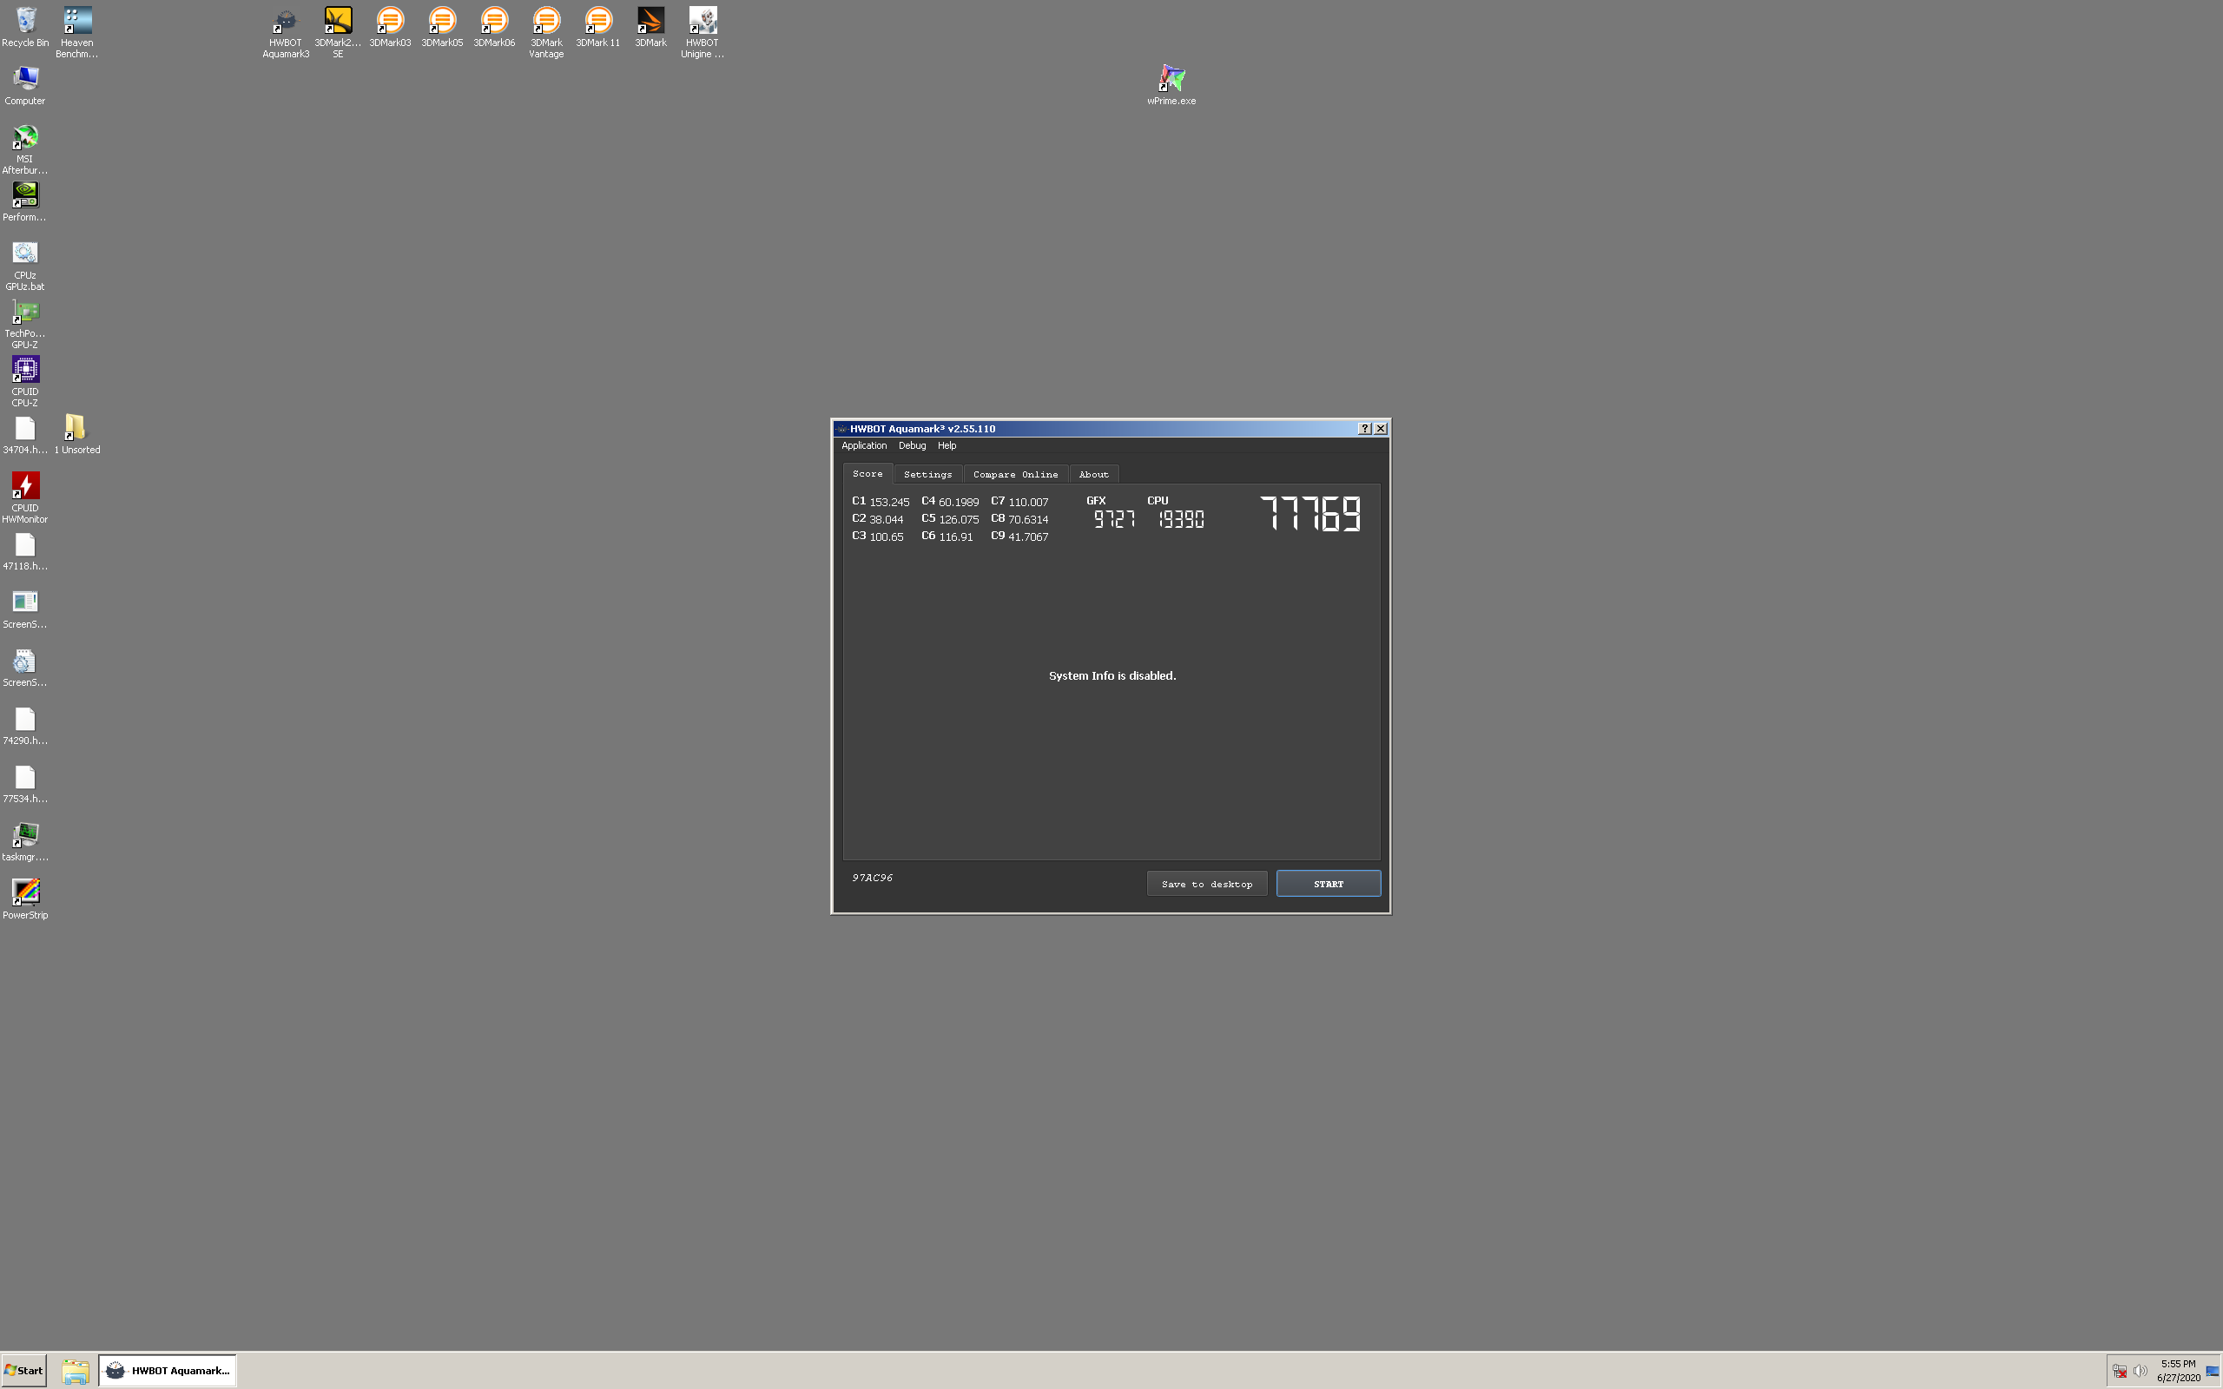The width and height of the screenshot is (2223, 1389).
Task: Select the CPUz GPUz.bat file icon
Action: coord(25,266)
